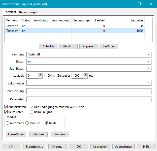Decrease the Zeitgeber value with down arrow

pos(85,77)
